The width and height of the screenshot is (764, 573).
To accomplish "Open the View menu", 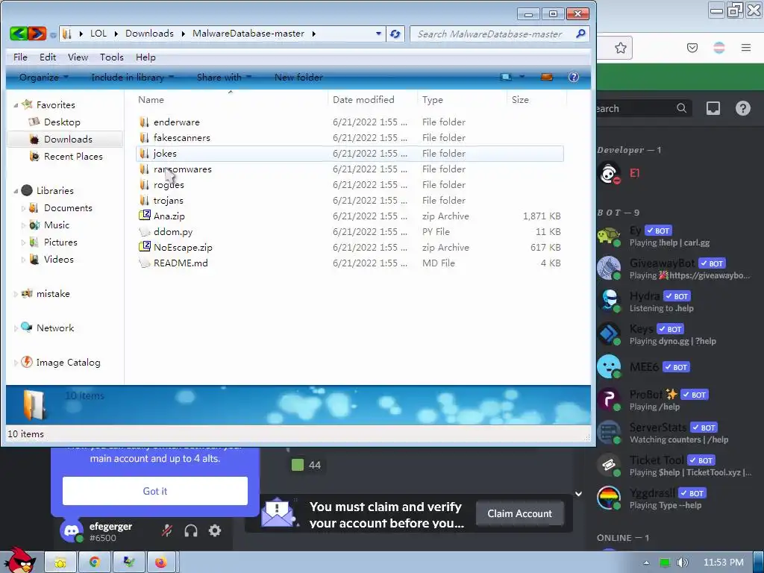I will click(x=78, y=57).
